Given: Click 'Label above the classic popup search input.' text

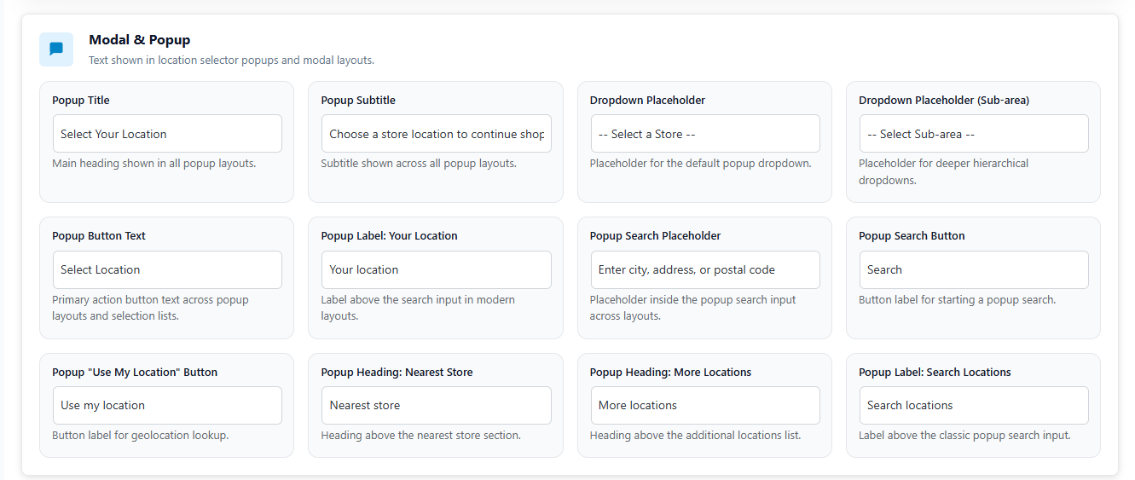Looking at the screenshot, I should [964, 436].
